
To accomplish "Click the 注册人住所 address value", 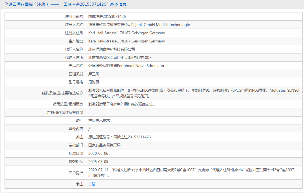I will pyautogui.click(x=126, y=33).
